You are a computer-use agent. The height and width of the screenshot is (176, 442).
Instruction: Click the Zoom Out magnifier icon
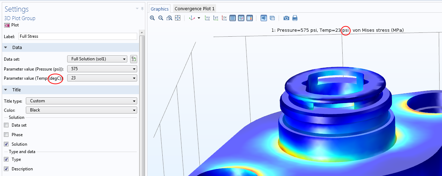[161, 18]
